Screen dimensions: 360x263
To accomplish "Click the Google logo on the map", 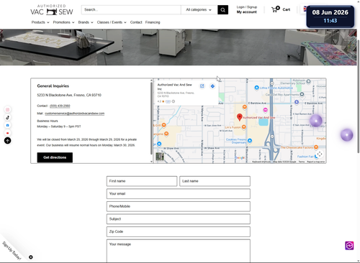I will pyautogui.click(x=240, y=157).
